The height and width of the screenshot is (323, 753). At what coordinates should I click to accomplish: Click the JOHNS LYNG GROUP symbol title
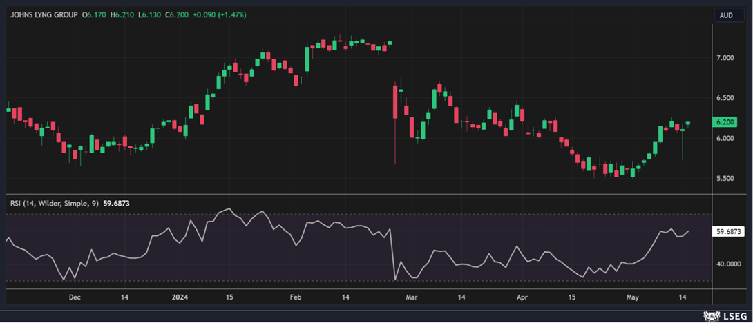pyautogui.click(x=44, y=15)
